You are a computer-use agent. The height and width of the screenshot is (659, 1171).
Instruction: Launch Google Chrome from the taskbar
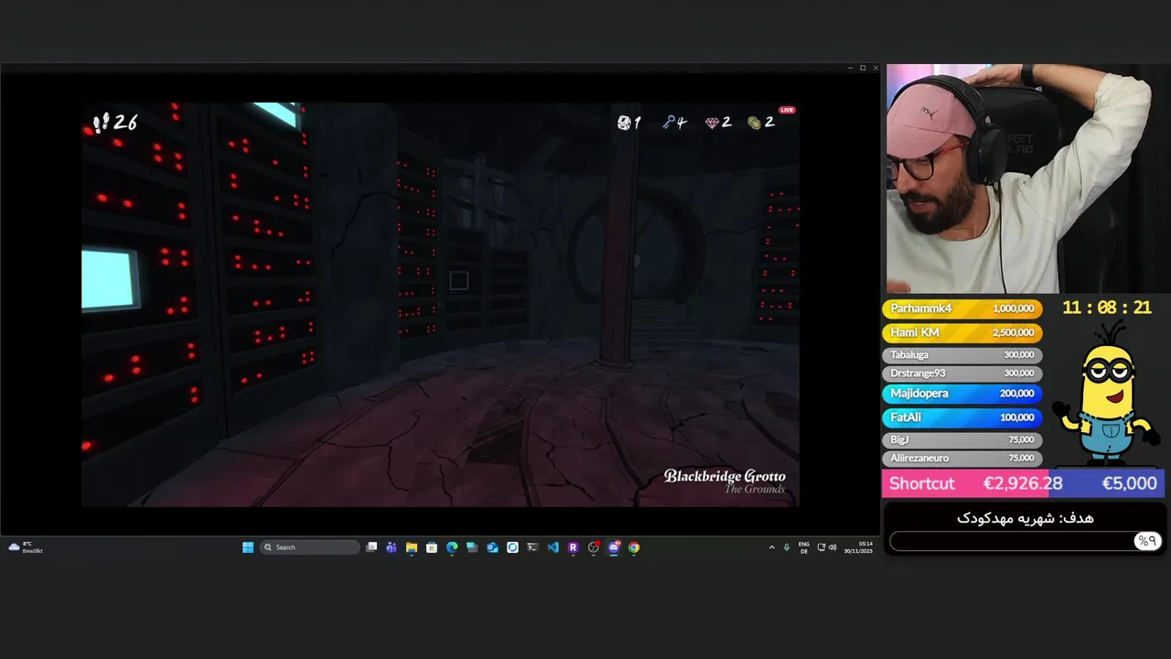coord(634,547)
